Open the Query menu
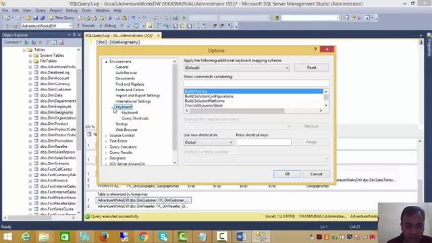 [40, 11]
